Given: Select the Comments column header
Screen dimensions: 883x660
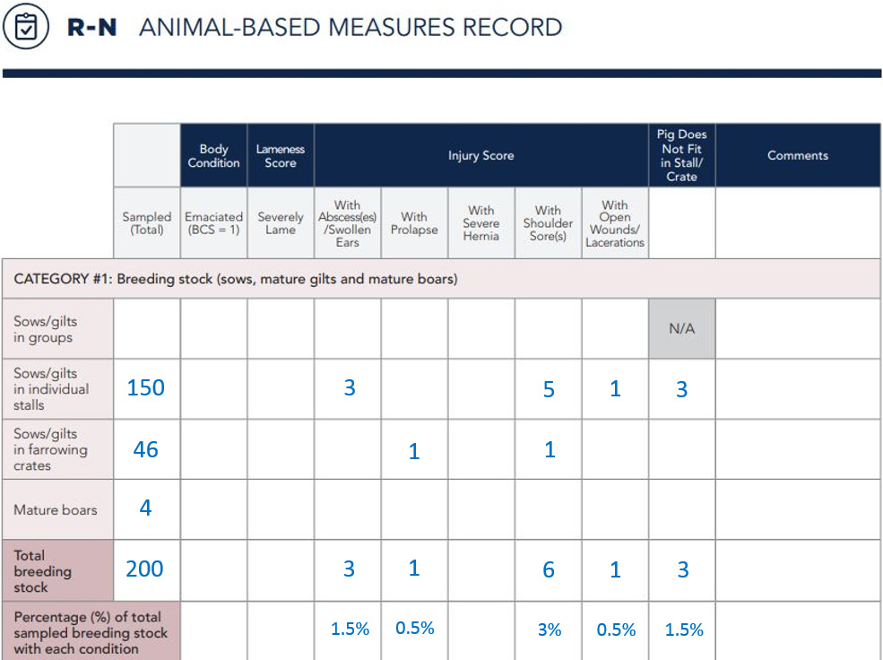Looking at the screenshot, I should [797, 155].
